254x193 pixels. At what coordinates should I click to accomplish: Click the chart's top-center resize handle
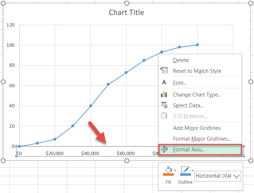coord(127,3)
